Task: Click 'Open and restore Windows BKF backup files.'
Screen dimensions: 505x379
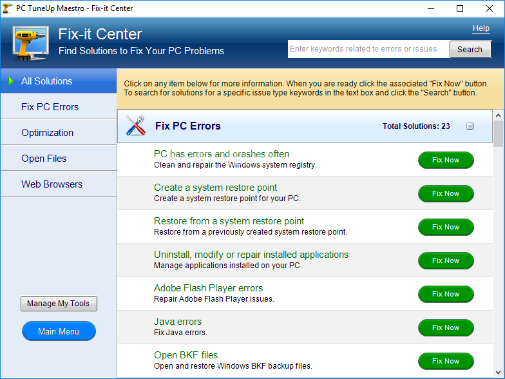Action: tap(233, 366)
